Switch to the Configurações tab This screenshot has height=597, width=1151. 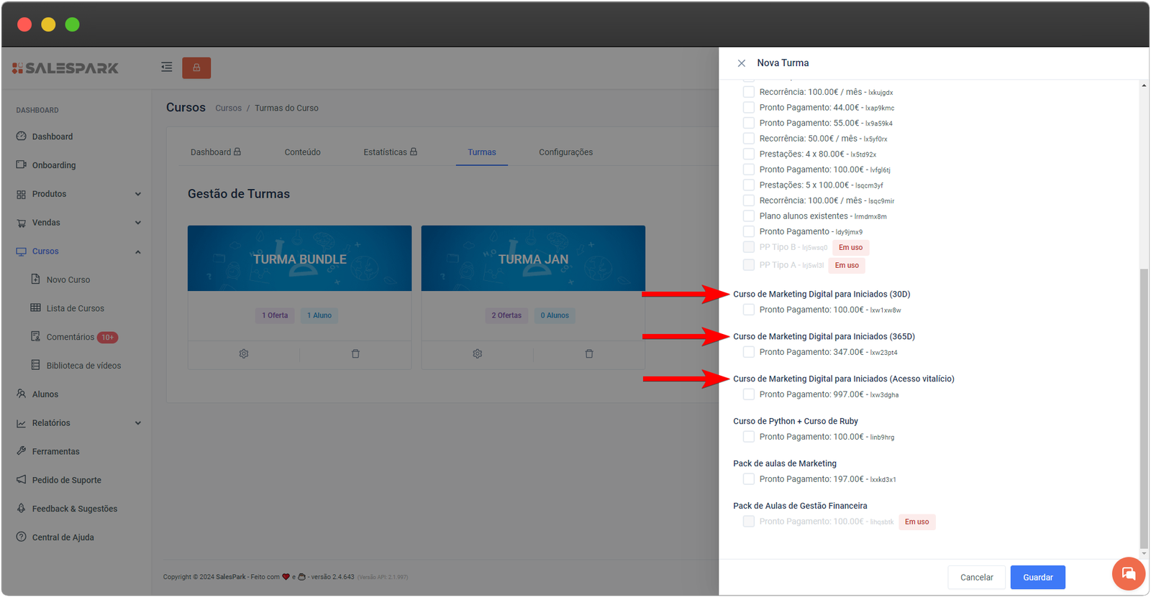565,152
